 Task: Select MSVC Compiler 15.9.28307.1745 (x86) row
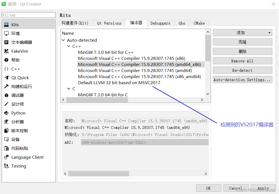[x=132, y=59]
